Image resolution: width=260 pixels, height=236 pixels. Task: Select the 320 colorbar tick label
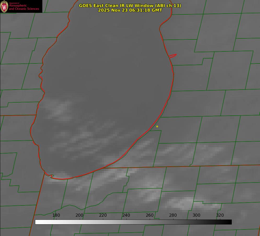pos(220,215)
